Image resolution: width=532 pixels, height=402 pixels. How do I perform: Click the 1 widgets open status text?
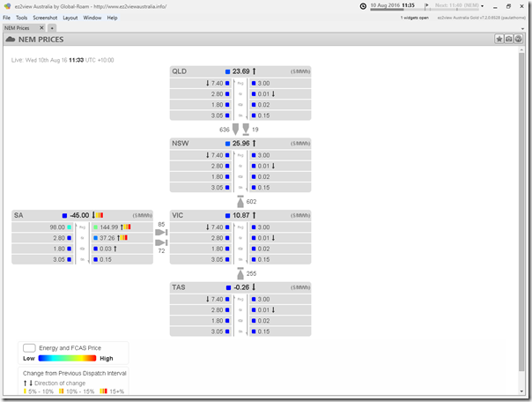pyautogui.click(x=415, y=18)
